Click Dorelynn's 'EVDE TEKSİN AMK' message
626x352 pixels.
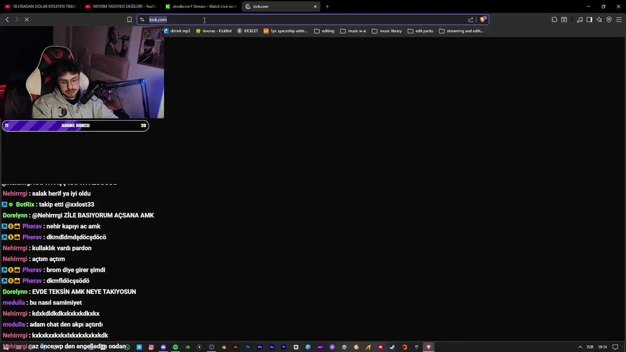pos(84,292)
